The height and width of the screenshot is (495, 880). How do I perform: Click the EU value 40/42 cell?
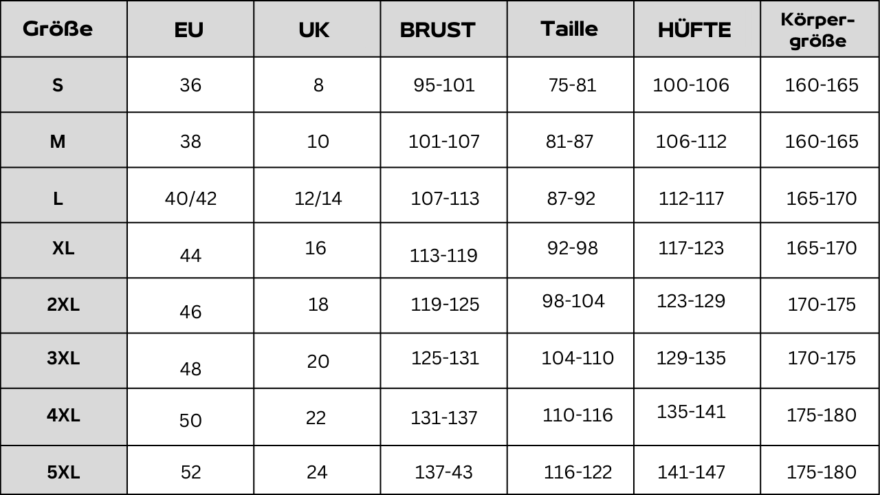pyautogui.click(x=190, y=199)
